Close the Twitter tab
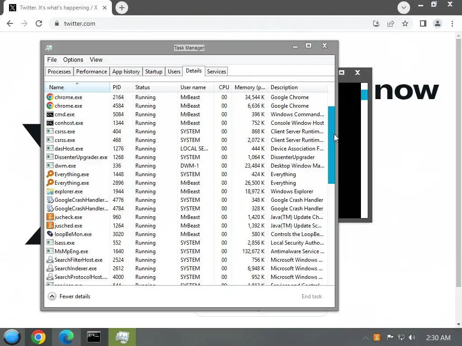 (105, 8)
